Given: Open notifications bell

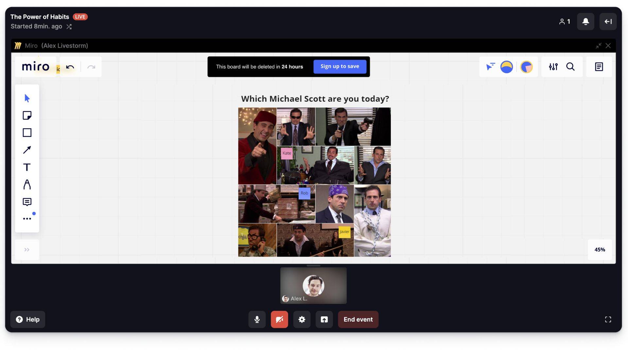Looking at the screenshot, I should pyautogui.click(x=585, y=22).
